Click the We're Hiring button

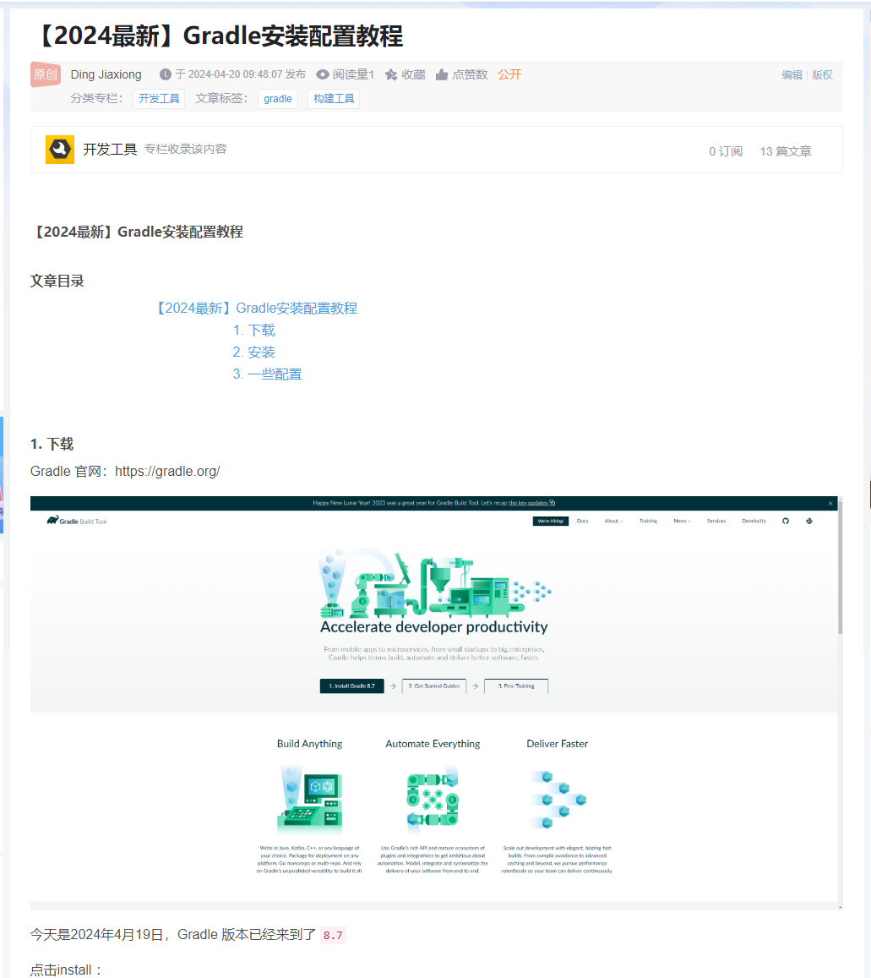pos(551,521)
